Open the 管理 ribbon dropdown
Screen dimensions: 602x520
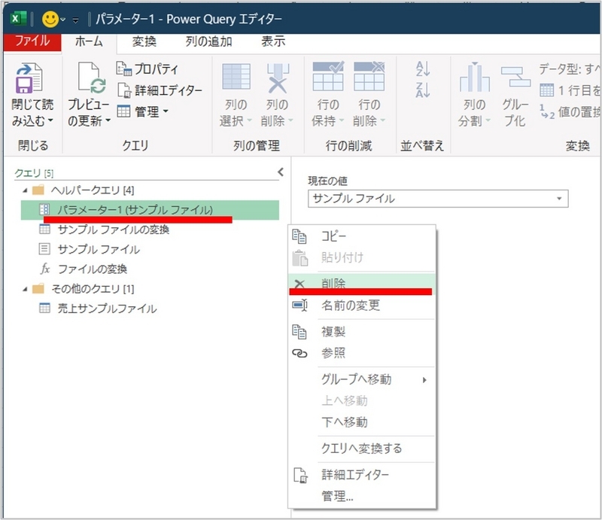click(x=143, y=112)
